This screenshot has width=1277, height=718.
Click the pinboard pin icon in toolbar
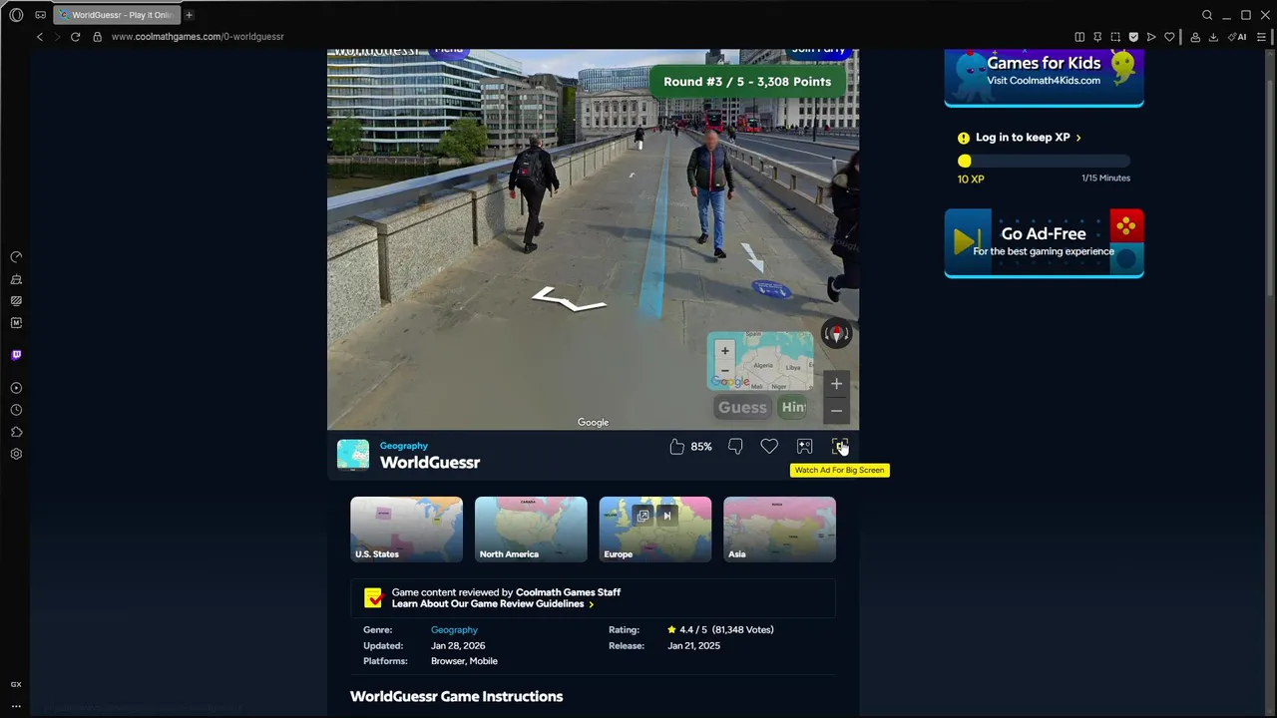click(x=1097, y=37)
